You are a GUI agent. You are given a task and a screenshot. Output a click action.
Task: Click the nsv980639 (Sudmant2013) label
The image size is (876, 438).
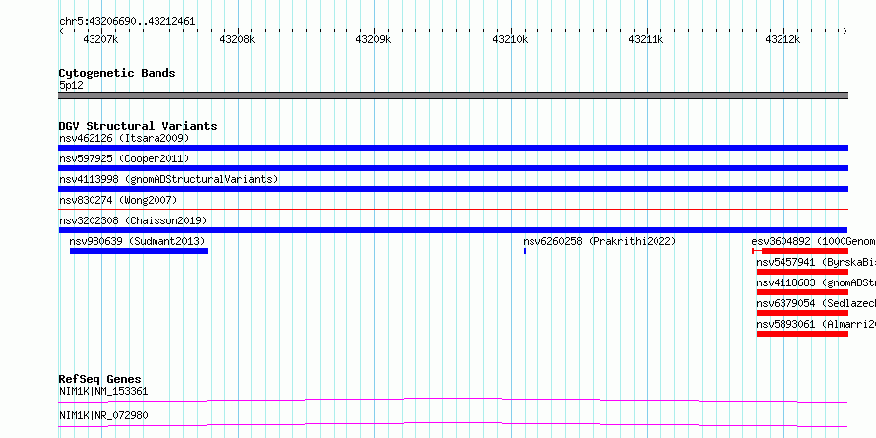137,241
